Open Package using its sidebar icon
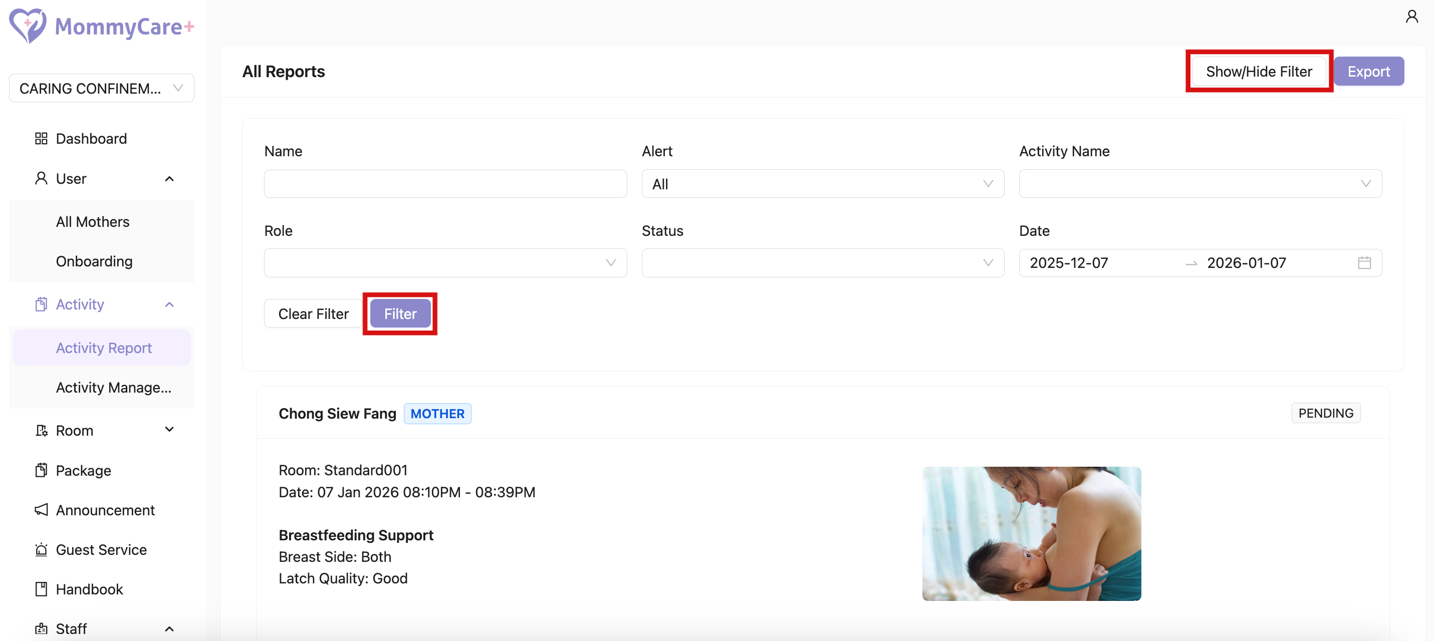The width and height of the screenshot is (1435, 641). [x=41, y=470]
